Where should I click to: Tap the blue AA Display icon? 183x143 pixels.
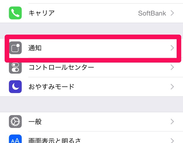(x=15, y=139)
